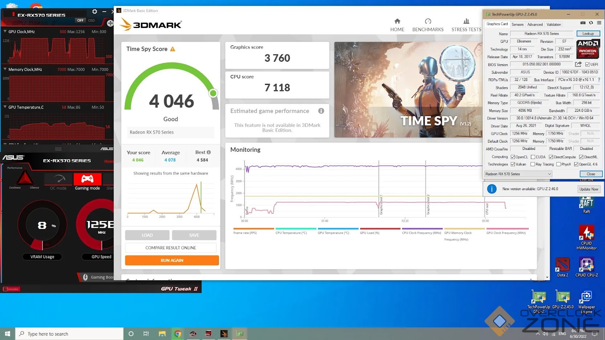Toggle the UEFI checkbox

pyautogui.click(x=588, y=65)
